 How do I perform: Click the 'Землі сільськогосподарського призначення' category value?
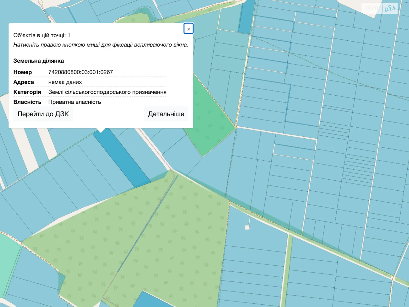[x=107, y=92]
